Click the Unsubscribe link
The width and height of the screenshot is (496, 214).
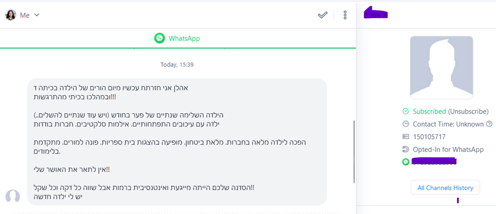pos(468,111)
